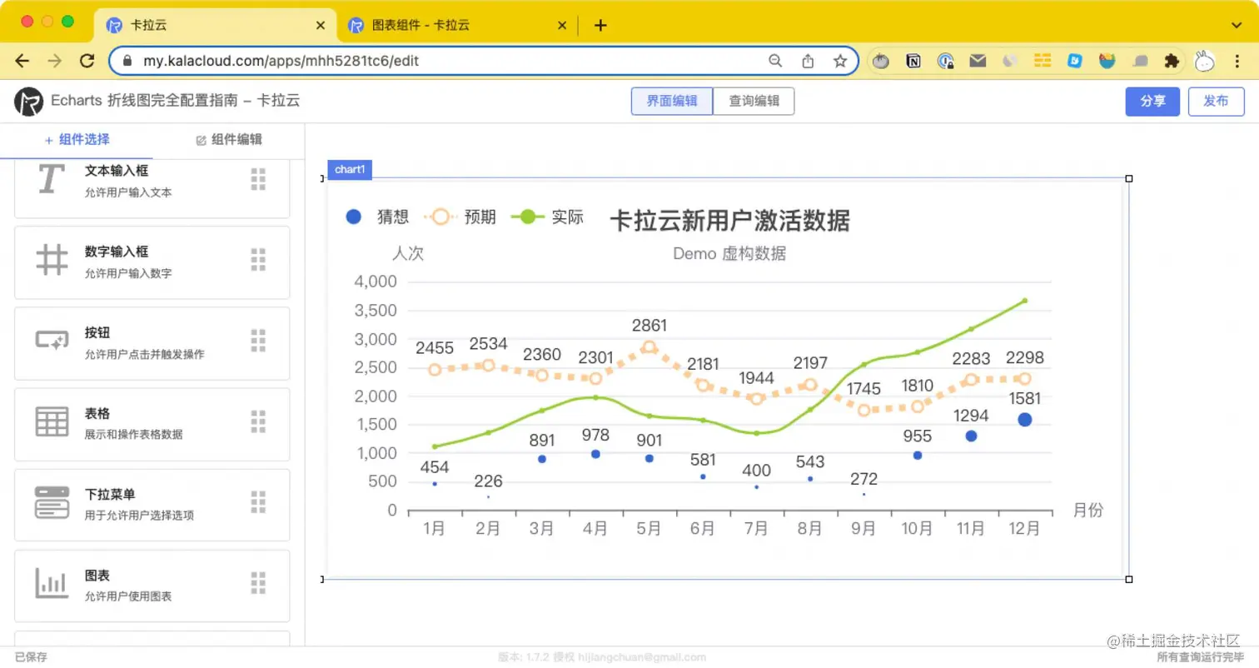The height and width of the screenshot is (668, 1259).
Task: Click the 月份 x-axis label
Action: [1088, 510]
